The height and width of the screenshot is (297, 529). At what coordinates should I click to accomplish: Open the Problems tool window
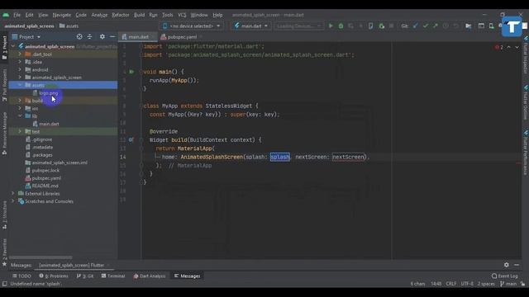pos(54,276)
